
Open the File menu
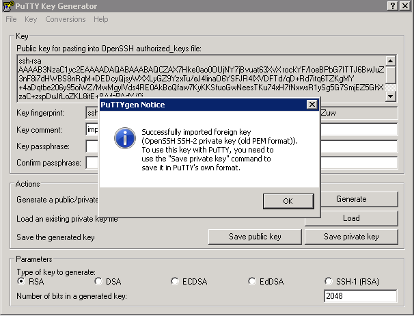tap(11, 19)
